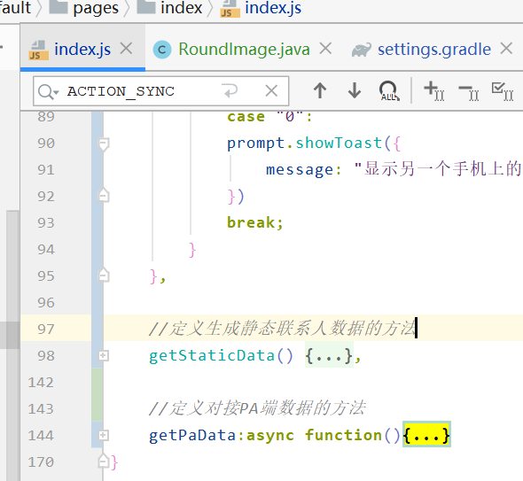523x481 pixels.
Task: Jump to previous search occurrence arrow
Action: (320, 90)
